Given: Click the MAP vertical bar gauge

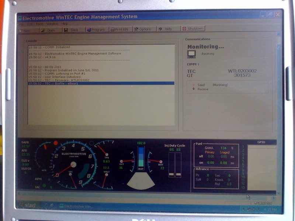Looking at the screenshot, I should click(141, 157).
